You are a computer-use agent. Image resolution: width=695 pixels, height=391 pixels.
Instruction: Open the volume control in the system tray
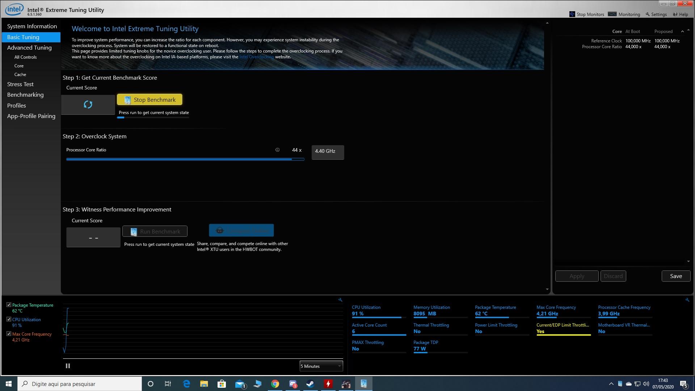[646, 384]
